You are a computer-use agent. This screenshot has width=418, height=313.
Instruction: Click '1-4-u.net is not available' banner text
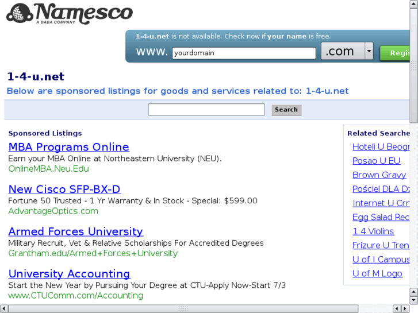pyautogui.click(x=233, y=37)
